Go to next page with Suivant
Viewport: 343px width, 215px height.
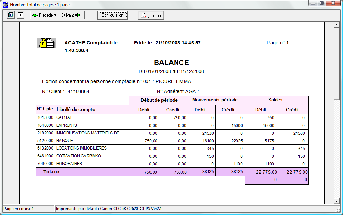(71, 15)
